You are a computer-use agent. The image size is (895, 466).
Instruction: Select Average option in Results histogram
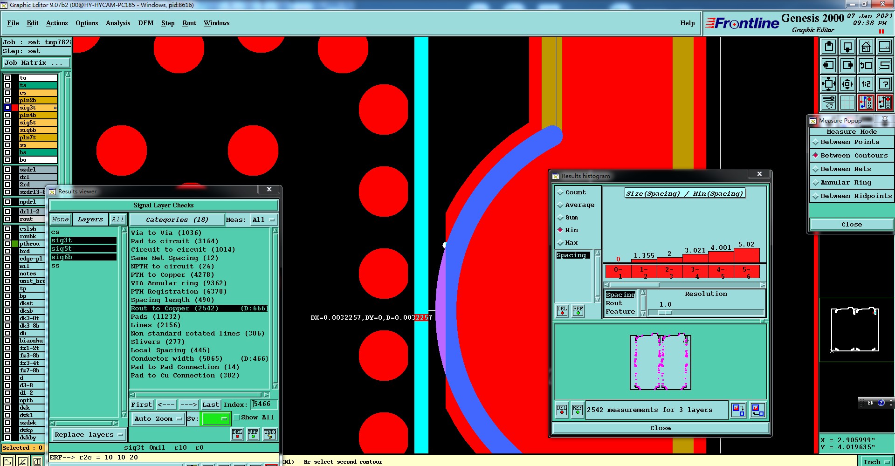pos(576,205)
